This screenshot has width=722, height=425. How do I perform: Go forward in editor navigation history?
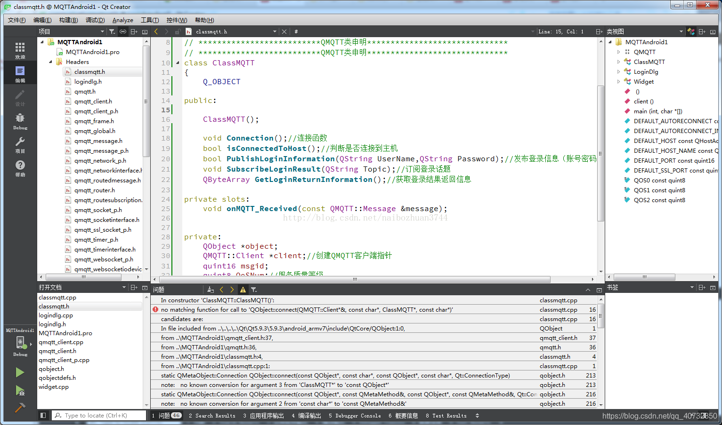coord(167,31)
